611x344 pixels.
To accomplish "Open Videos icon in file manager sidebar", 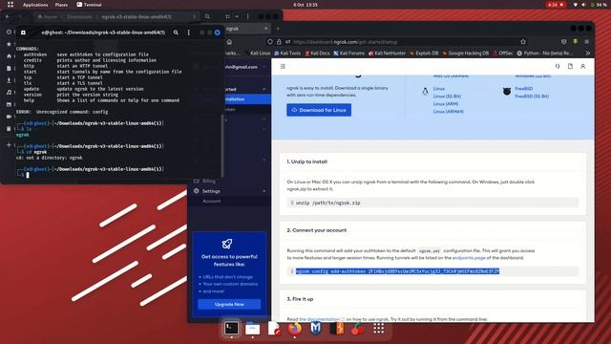I will coord(9,117).
